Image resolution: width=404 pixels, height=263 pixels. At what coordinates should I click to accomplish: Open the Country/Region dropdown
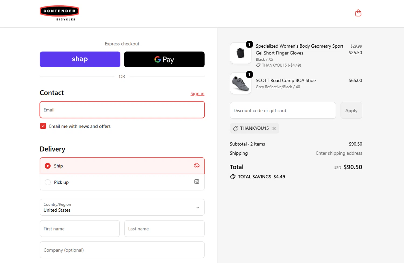(122, 207)
